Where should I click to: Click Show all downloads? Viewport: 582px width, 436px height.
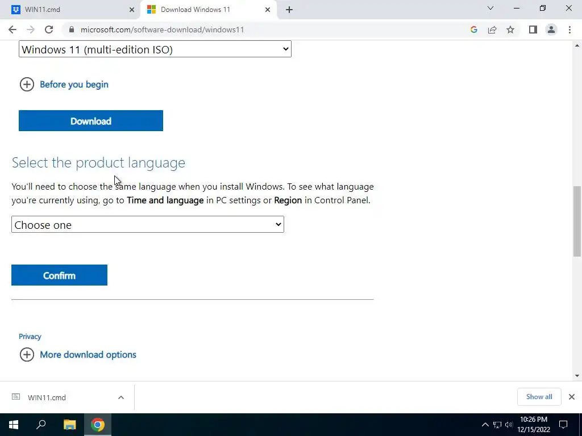click(539, 397)
